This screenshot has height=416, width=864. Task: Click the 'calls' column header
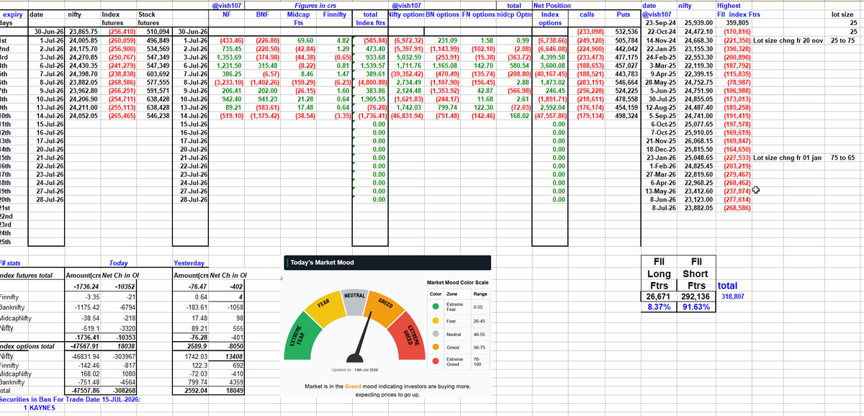(x=587, y=14)
